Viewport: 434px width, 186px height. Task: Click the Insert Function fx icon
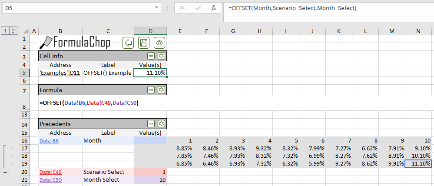(213, 8)
